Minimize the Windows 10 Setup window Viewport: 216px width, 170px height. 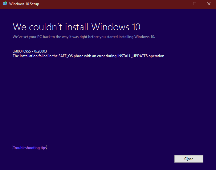coord(181,4)
